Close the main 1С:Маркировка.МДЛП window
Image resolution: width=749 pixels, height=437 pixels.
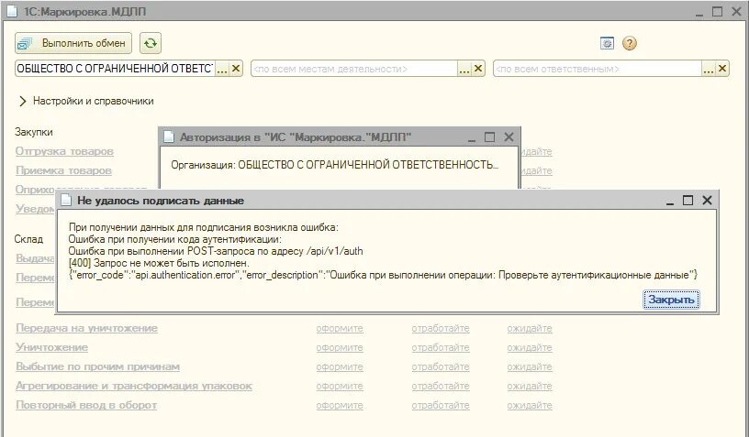click(736, 11)
